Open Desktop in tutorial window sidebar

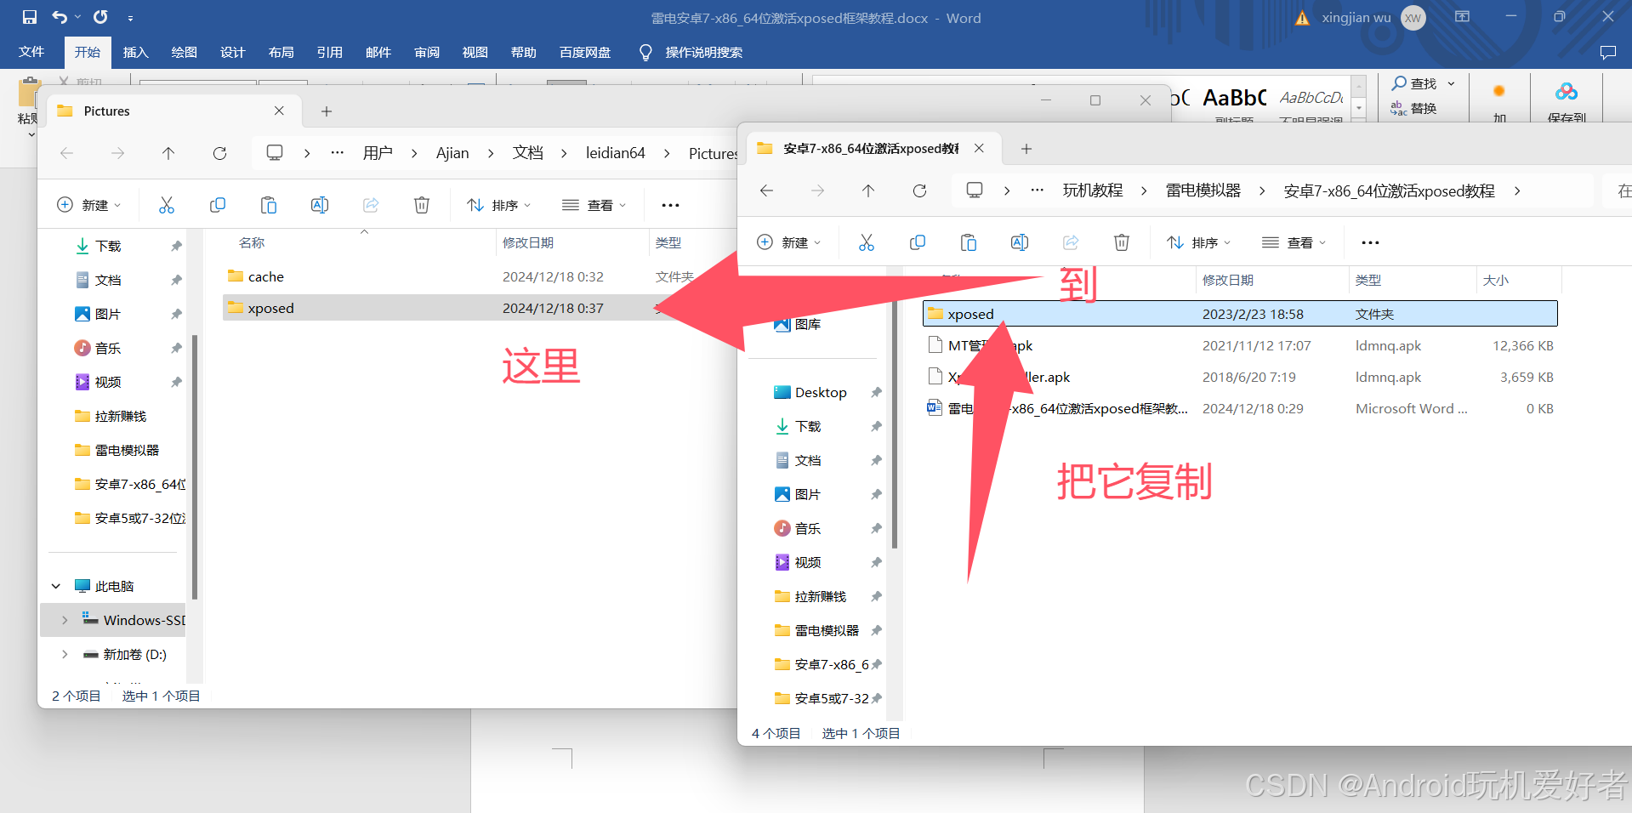click(x=821, y=392)
